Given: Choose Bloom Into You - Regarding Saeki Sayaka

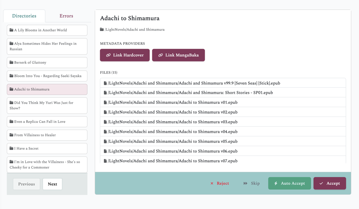Looking at the screenshot, I should tap(47, 76).
